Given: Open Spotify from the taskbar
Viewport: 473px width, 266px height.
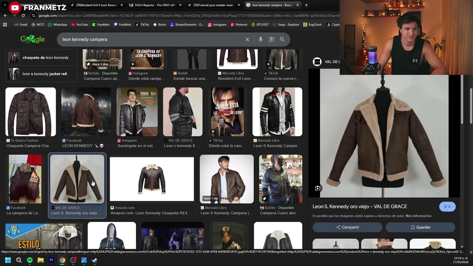Looking at the screenshot, I should point(30,260).
